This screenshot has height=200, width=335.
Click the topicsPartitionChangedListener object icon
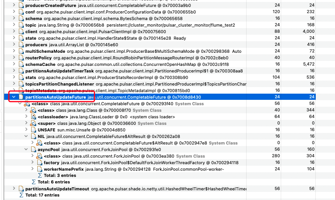pyautogui.click(x=21, y=84)
